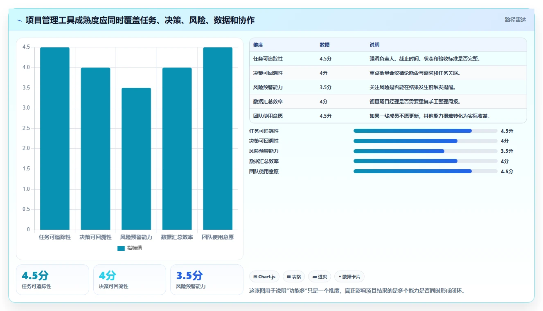Click the page title 项目管理工具成熟度

pos(140,20)
